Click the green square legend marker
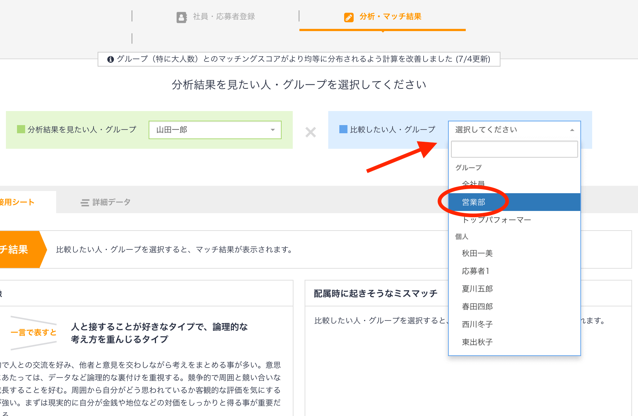Image resolution: width=638 pixels, height=416 pixels. (x=21, y=129)
